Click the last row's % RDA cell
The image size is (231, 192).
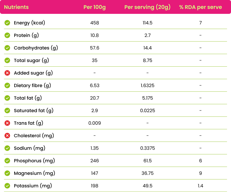coord(201,186)
